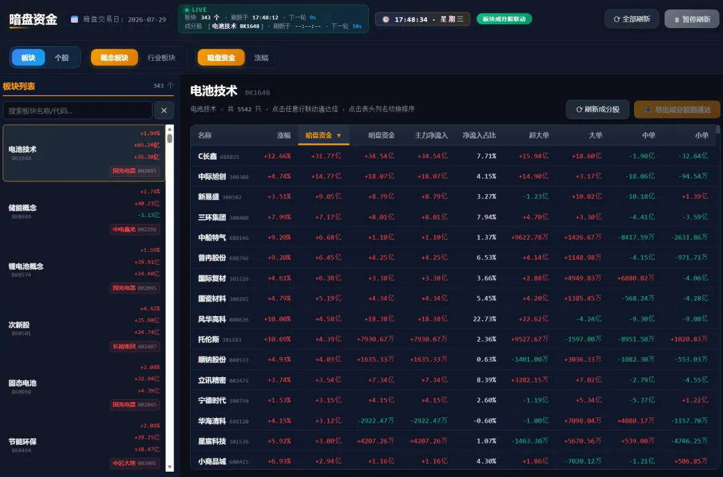Click the 华海清科 688120 stock row
Viewport: 723px width, 477px height.
(x=453, y=421)
